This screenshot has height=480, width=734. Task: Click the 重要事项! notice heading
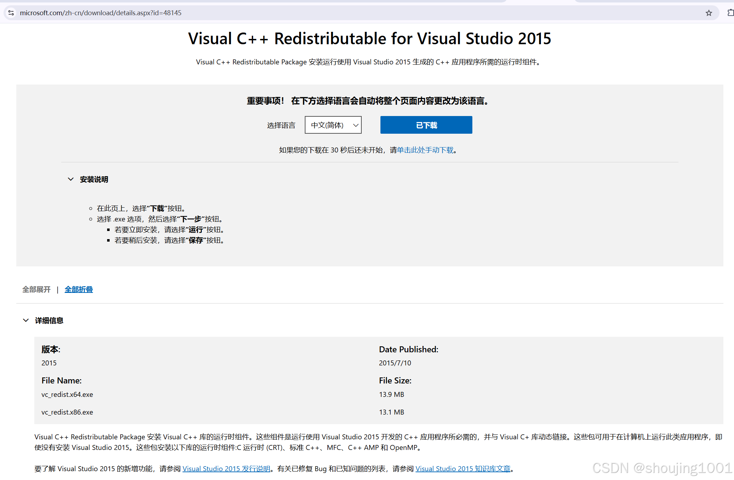tap(368, 101)
